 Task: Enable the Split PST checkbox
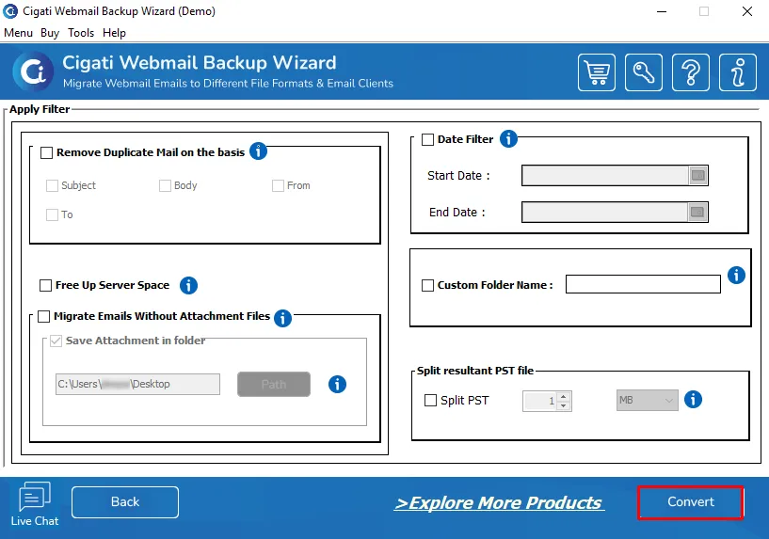click(430, 401)
